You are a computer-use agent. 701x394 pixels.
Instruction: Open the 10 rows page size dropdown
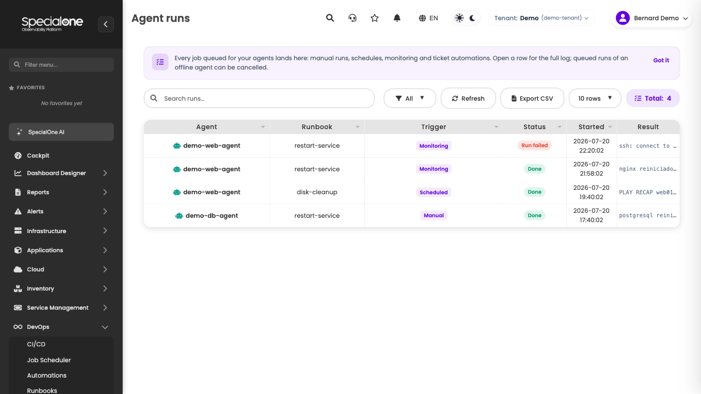pos(595,99)
